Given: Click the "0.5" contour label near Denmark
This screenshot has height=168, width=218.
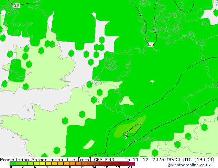Looking at the screenshot, I should (x=151, y=44).
